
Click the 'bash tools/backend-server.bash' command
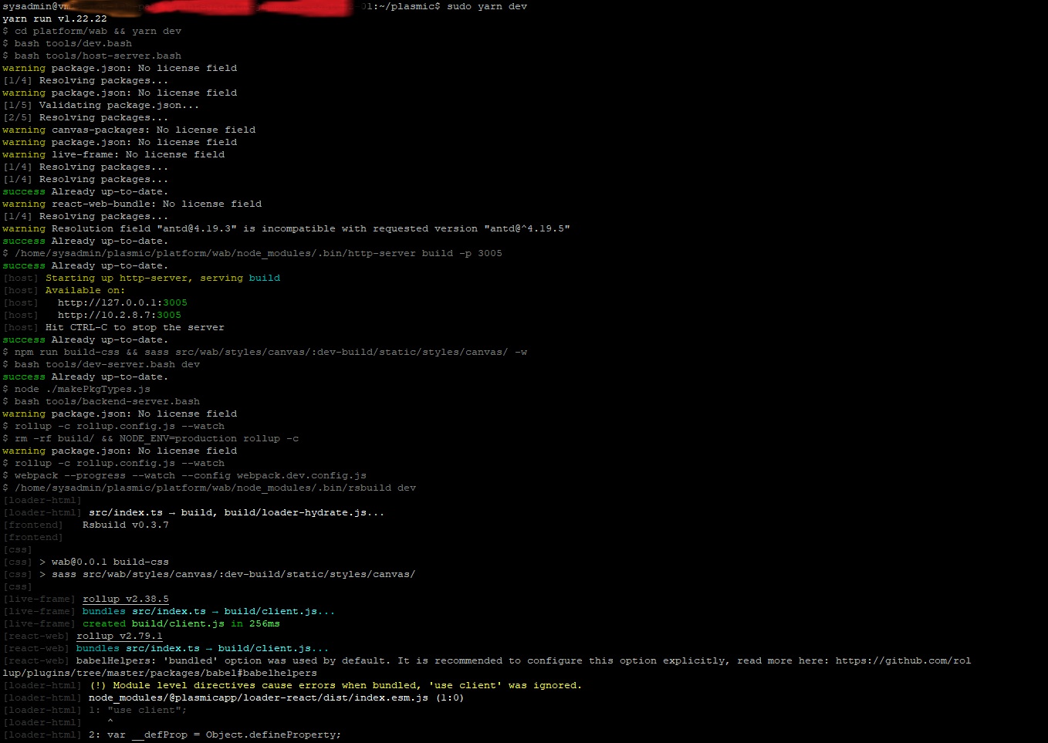(106, 401)
